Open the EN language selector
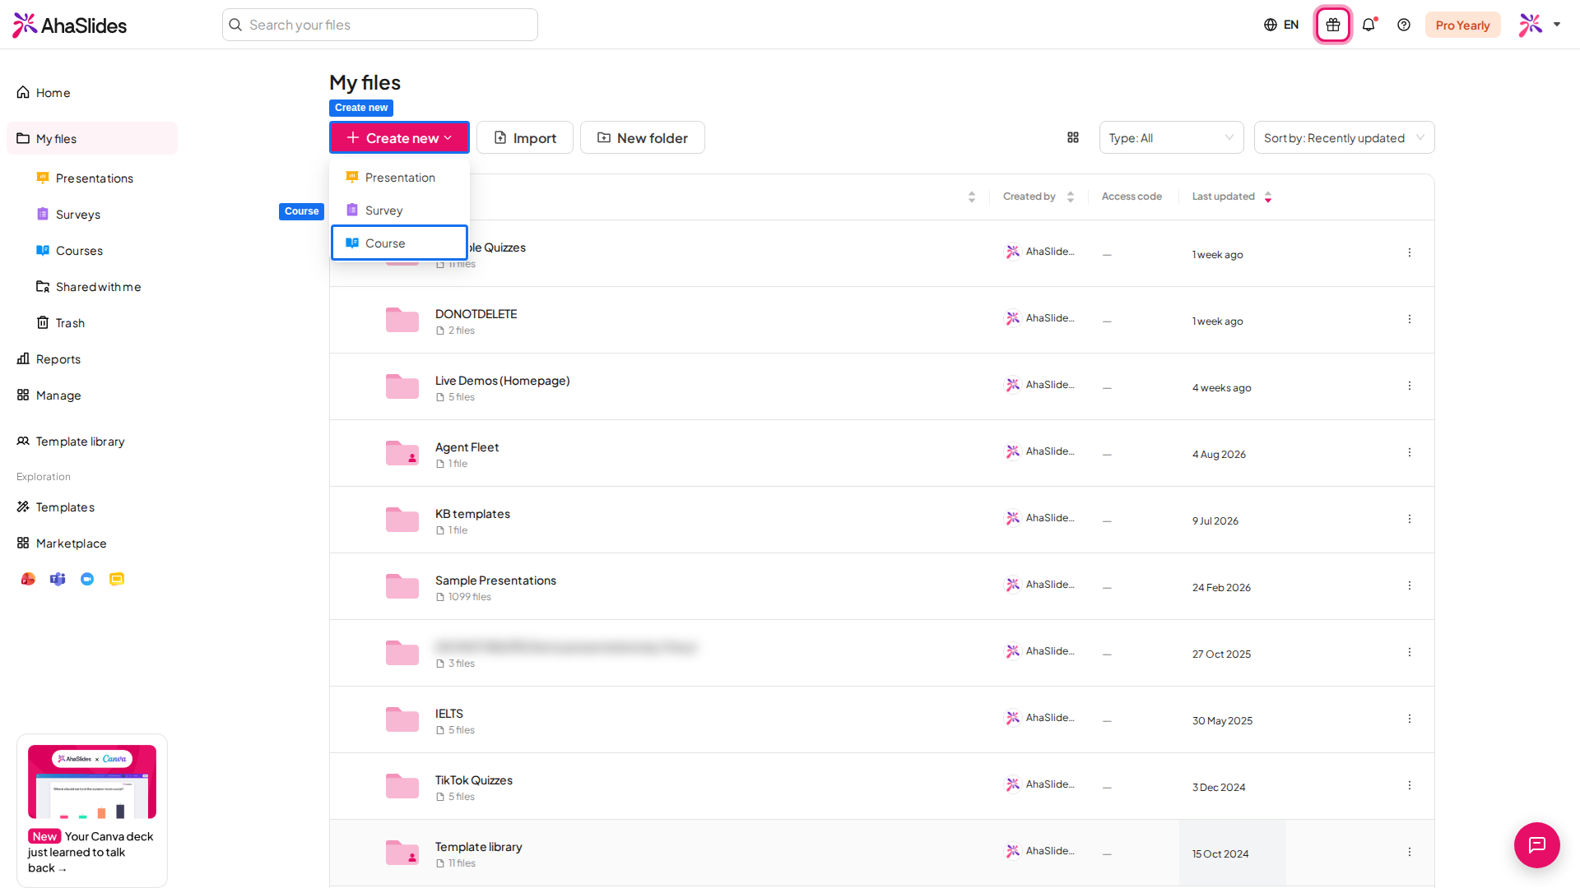 [x=1281, y=25]
